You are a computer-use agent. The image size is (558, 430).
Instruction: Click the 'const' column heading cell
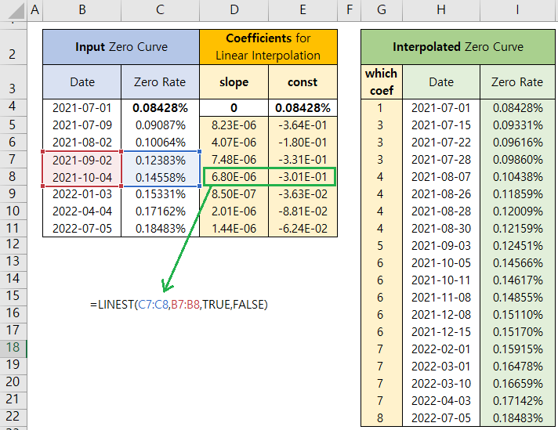click(303, 81)
